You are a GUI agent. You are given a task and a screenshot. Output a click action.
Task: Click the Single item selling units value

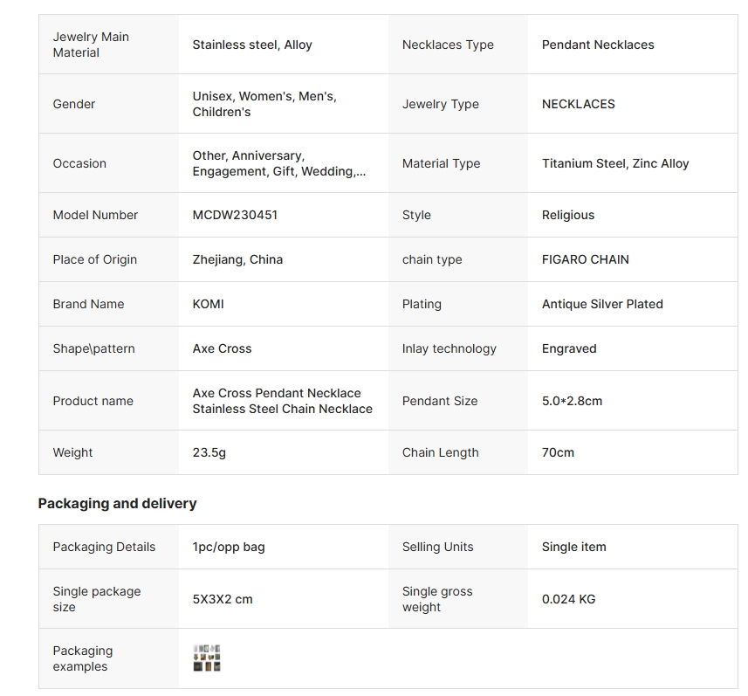574,547
